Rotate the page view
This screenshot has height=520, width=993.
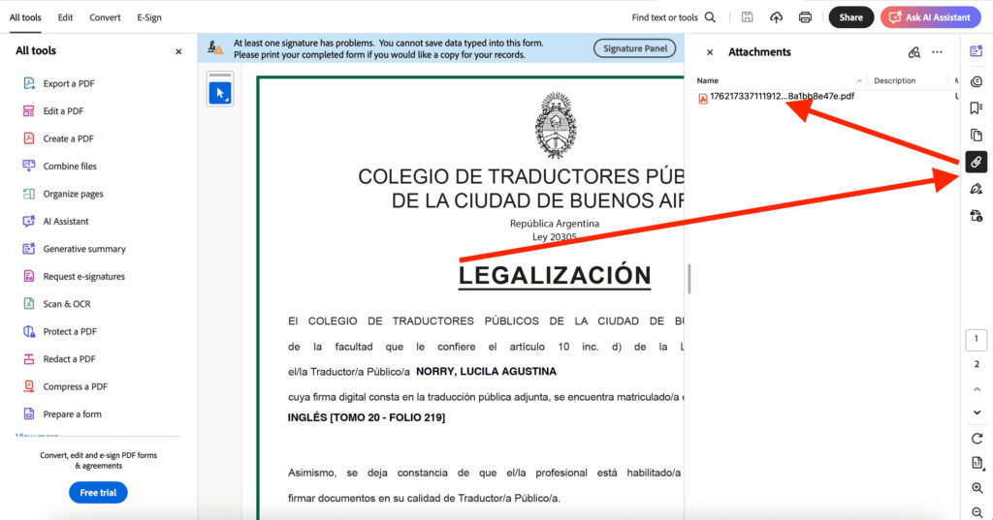pyautogui.click(x=977, y=439)
